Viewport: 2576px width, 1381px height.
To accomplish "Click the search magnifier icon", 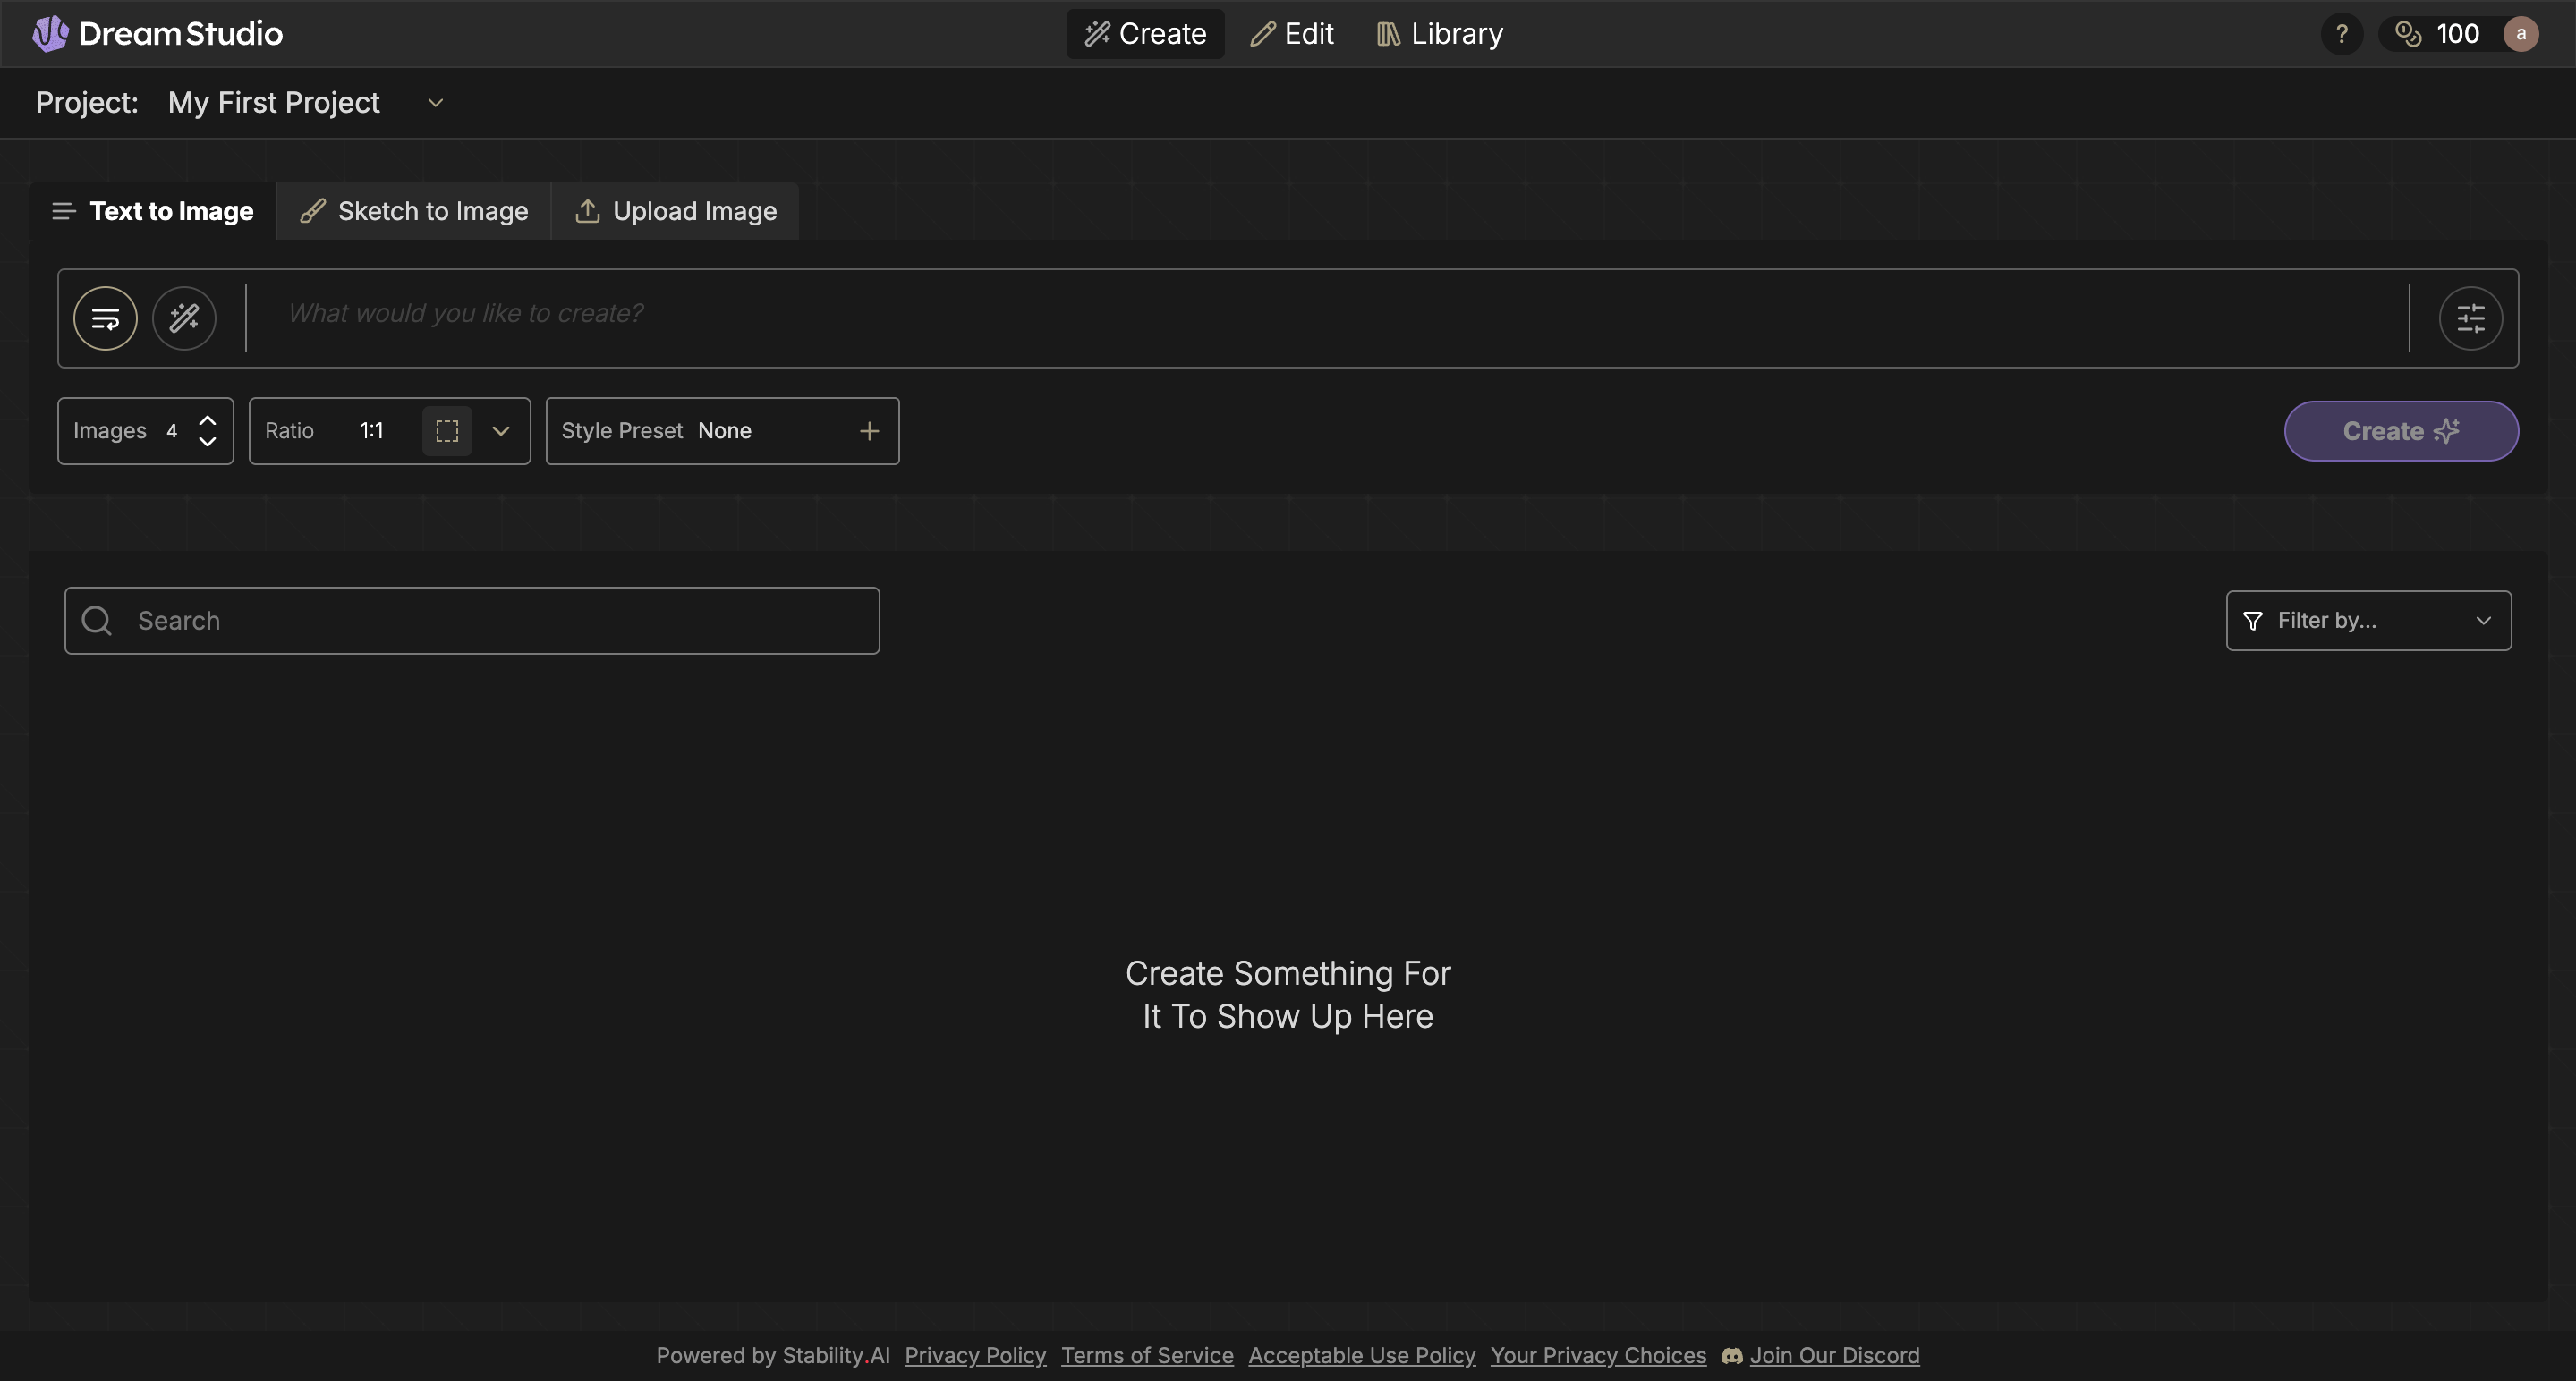I will [97, 621].
